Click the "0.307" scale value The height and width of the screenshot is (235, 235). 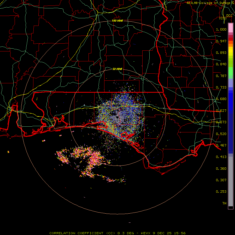(221, 180)
